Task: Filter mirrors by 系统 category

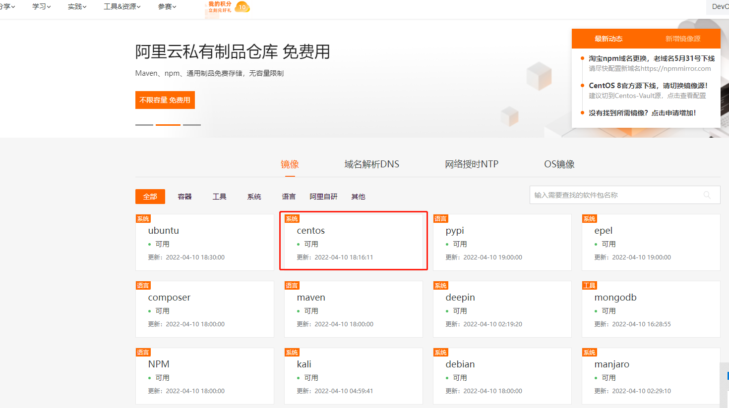Action: [254, 197]
